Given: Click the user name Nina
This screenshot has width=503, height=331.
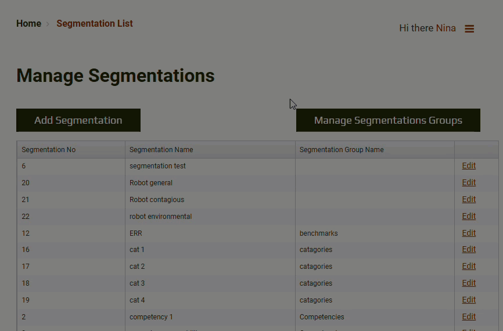Looking at the screenshot, I should pos(446,28).
